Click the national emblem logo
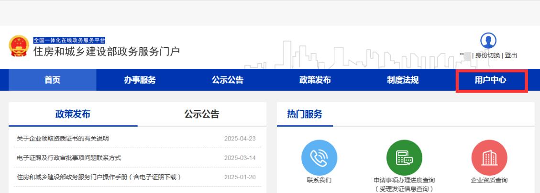This screenshot has width=540, height=193. coord(19,46)
